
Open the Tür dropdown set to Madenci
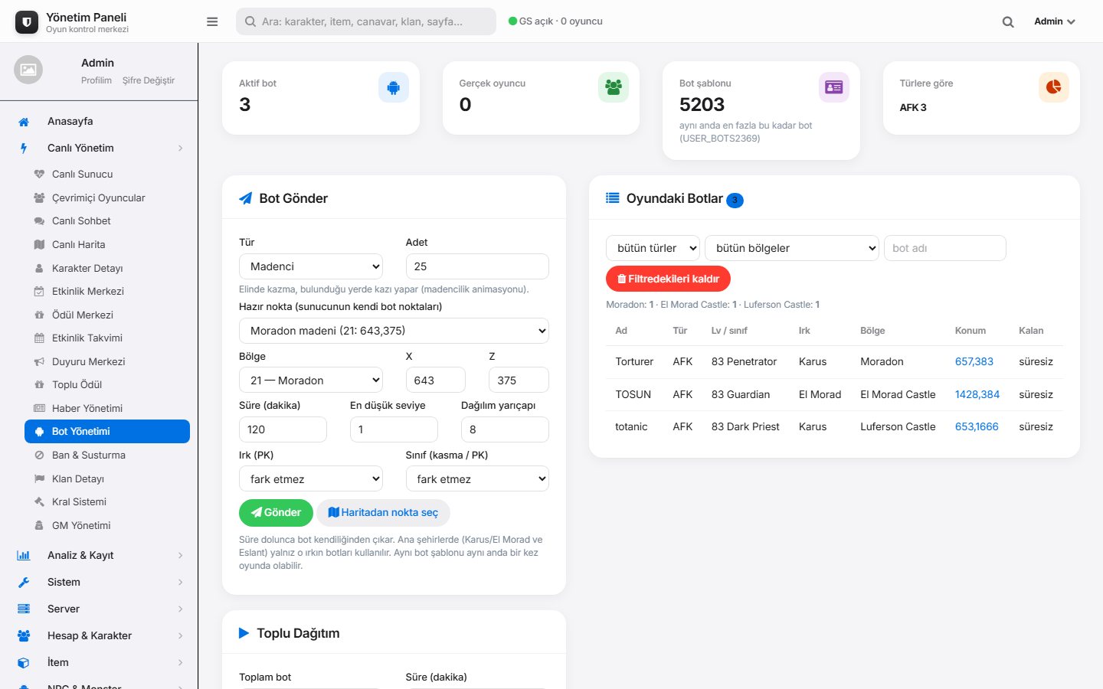(x=311, y=266)
